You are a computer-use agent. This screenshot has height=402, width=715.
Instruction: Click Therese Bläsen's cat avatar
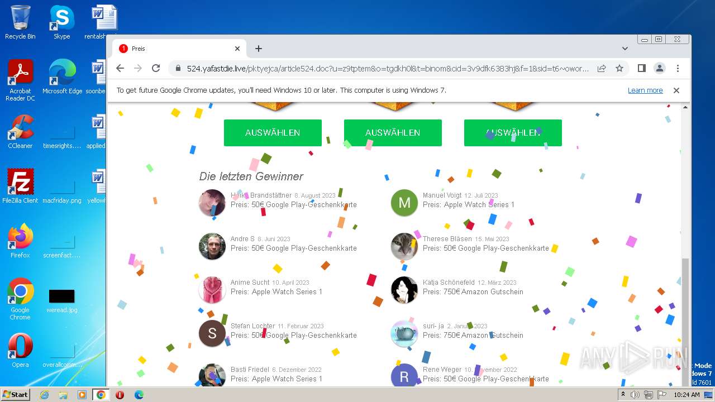tap(404, 247)
